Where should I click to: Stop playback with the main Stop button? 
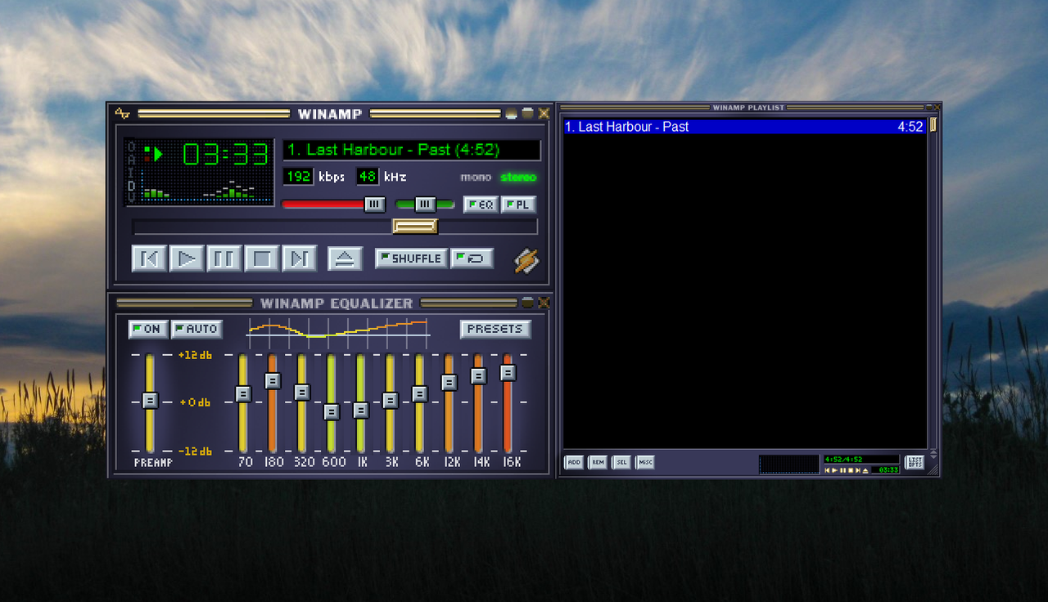(x=262, y=258)
